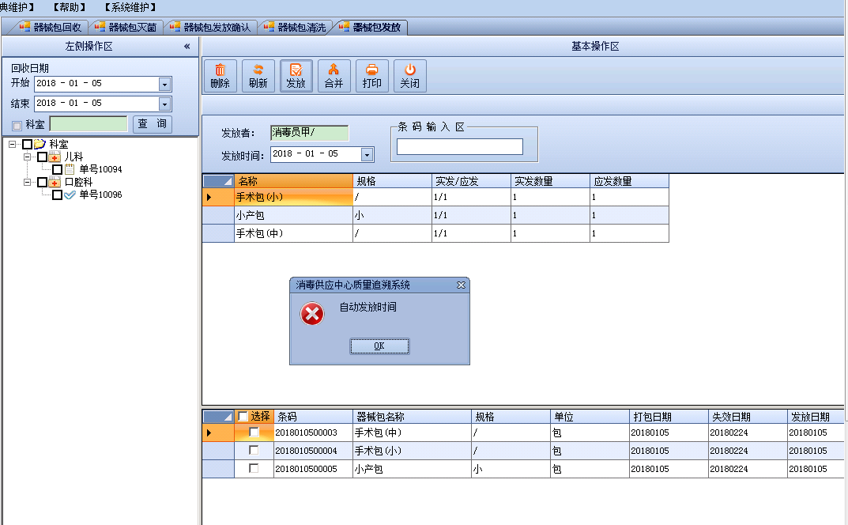Click the notepad icon beside 单号10094
848x525 pixels.
pos(70,169)
